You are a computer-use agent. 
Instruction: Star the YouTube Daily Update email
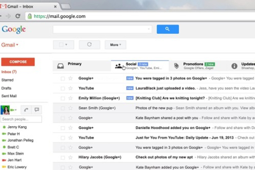coord(70,138)
